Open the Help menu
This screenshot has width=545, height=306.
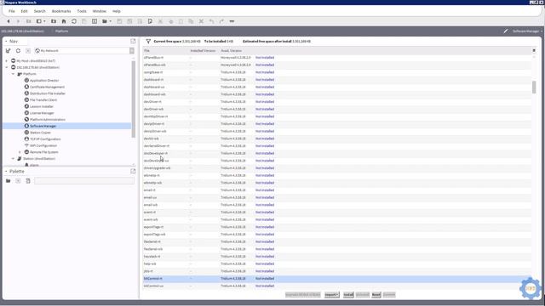(x=117, y=11)
